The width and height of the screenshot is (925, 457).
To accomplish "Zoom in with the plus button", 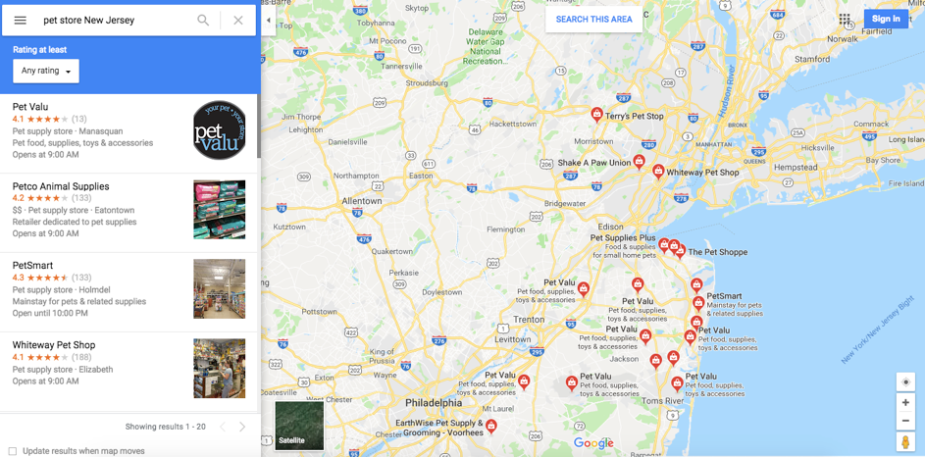I will click(905, 403).
